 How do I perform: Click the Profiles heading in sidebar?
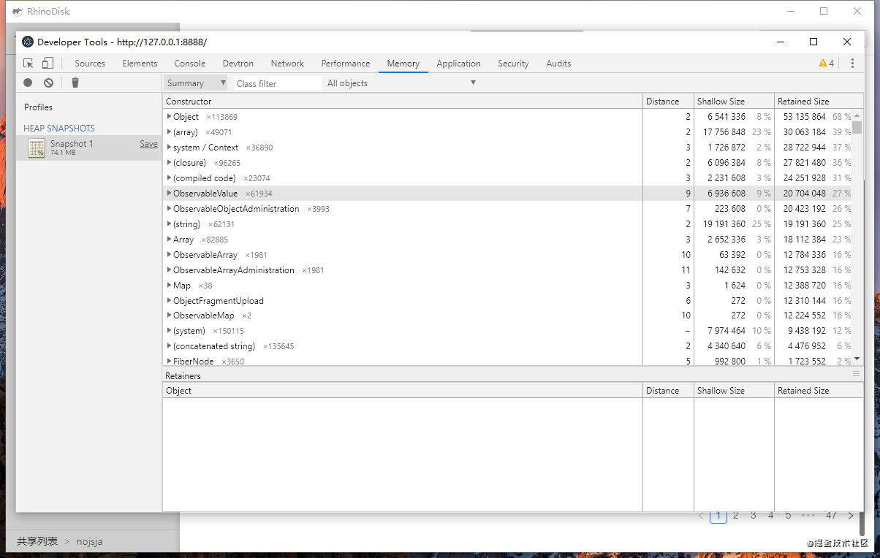click(x=38, y=107)
